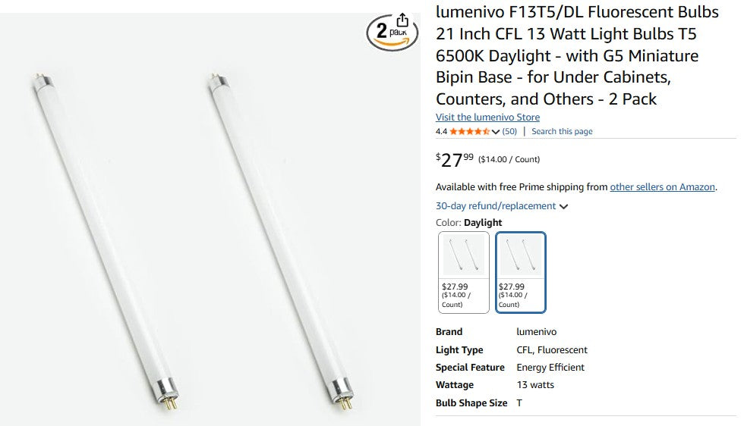Click the Energy Efficient special feature value

[550, 368]
